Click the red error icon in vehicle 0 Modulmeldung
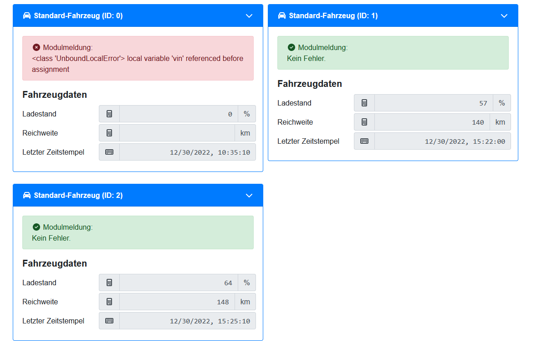 point(36,47)
